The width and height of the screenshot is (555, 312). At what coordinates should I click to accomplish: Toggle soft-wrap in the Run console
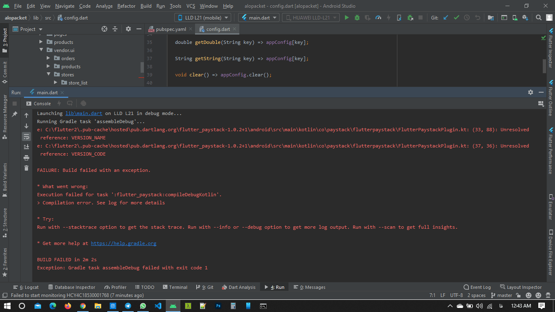click(x=26, y=136)
